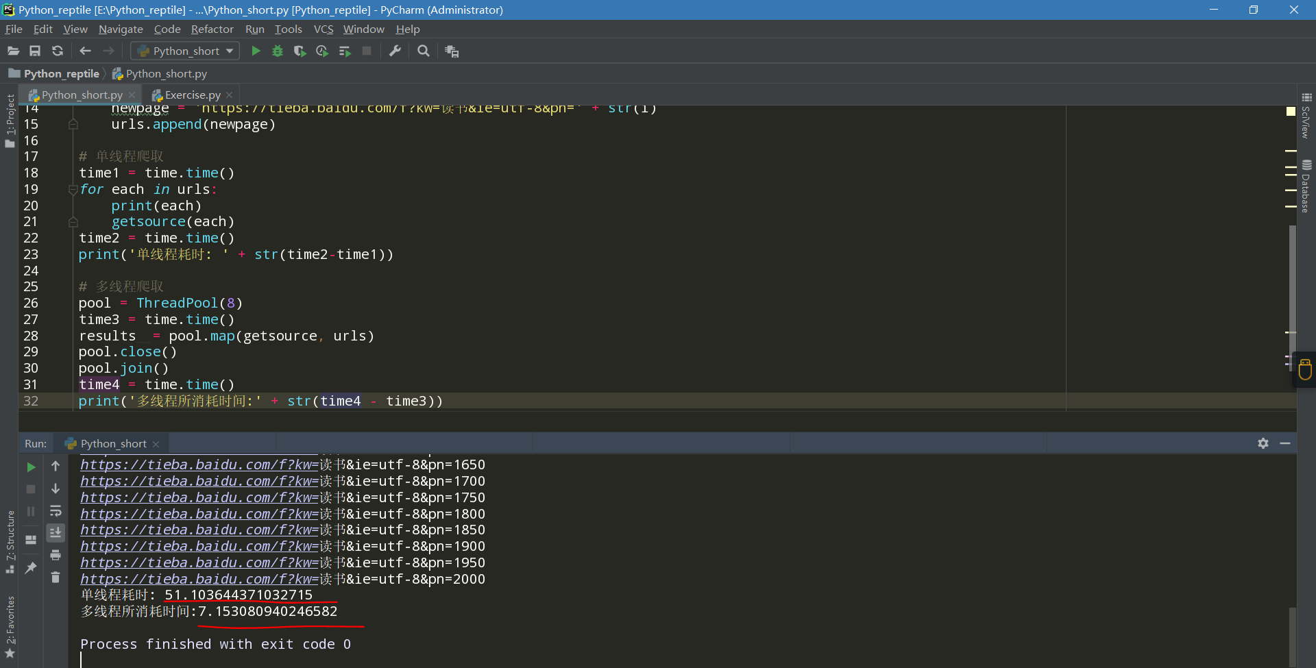The image size is (1316, 668).
Task: Hide the Run panel with minimize dash
Action: coord(1285,443)
